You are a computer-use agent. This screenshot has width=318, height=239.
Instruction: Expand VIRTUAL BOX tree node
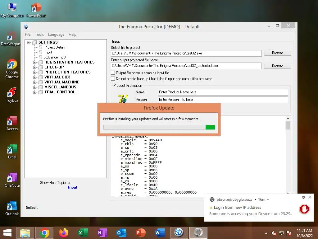click(35, 77)
